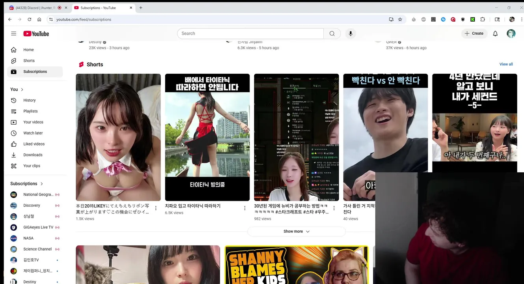Screen dimensions: 524x284
Task: Close the Subscriptions - YouTube tab
Action: point(131,7)
